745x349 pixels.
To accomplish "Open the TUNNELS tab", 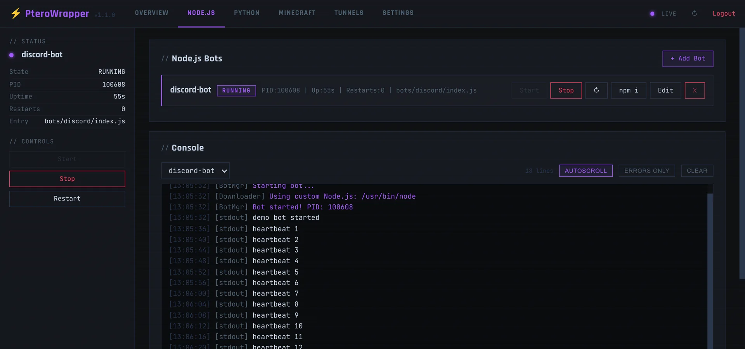I will coord(349,13).
